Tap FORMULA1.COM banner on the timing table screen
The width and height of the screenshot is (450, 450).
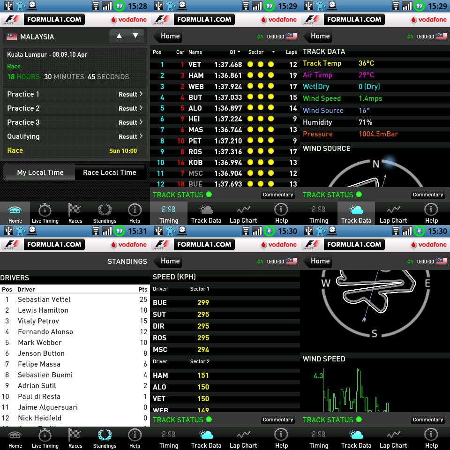click(x=204, y=20)
